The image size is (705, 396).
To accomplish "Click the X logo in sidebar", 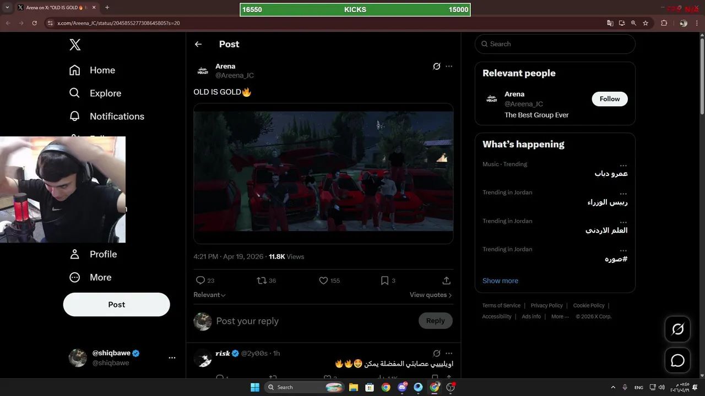I will (75, 45).
